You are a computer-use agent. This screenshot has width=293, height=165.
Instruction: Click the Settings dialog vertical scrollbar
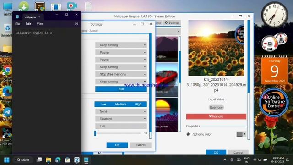[x=150, y=86]
